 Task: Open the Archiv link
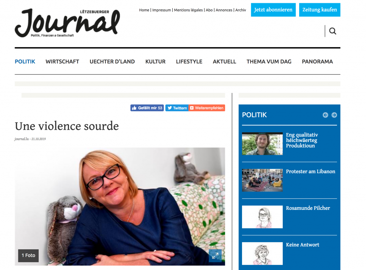pyautogui.click(x=241, y=10)
